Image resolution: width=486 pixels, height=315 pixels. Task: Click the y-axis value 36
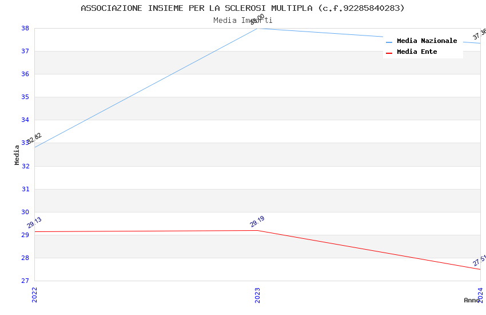(25, 74)
